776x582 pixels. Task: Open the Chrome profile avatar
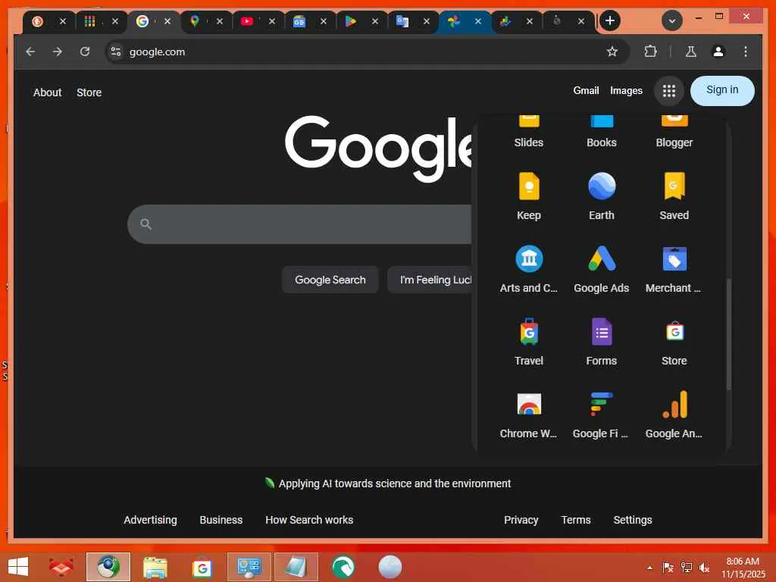718,52
